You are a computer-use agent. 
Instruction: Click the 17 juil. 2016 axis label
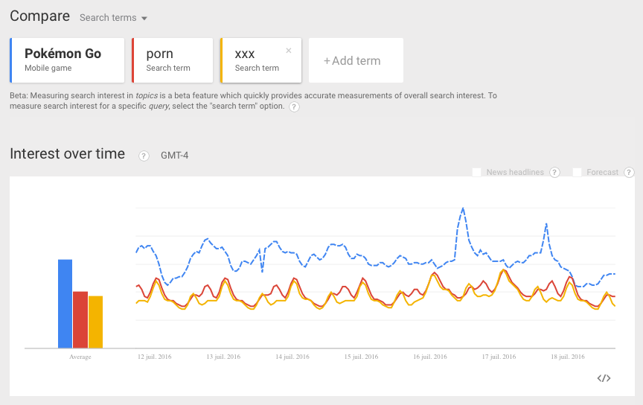[499, 357]
